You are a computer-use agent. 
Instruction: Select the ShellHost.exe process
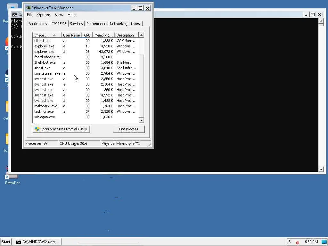(x=86, y=62)
